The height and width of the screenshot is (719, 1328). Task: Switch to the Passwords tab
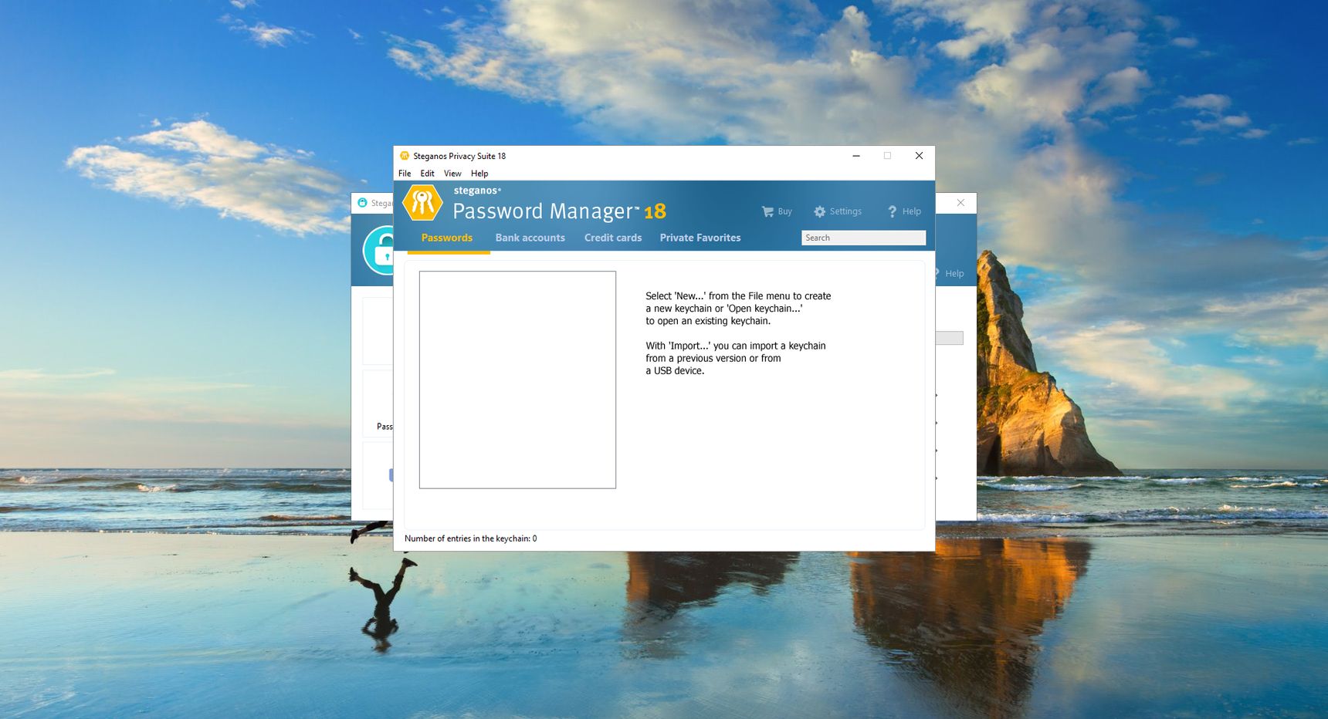click(447, 238)
